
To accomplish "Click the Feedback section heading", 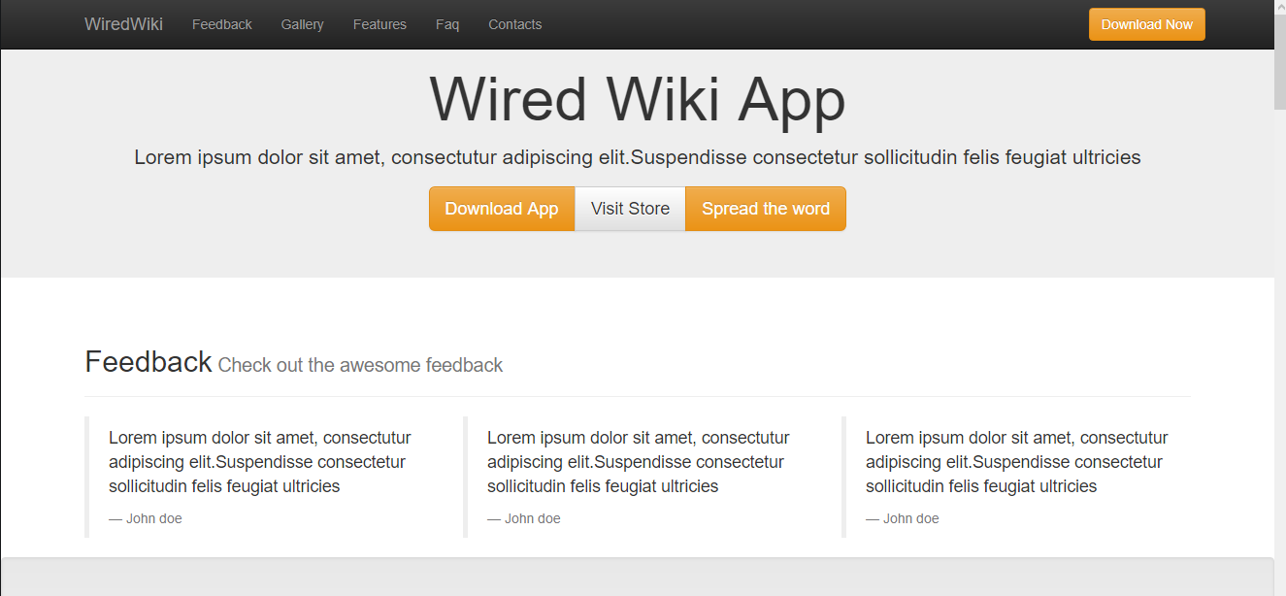I will click(148, 362).
